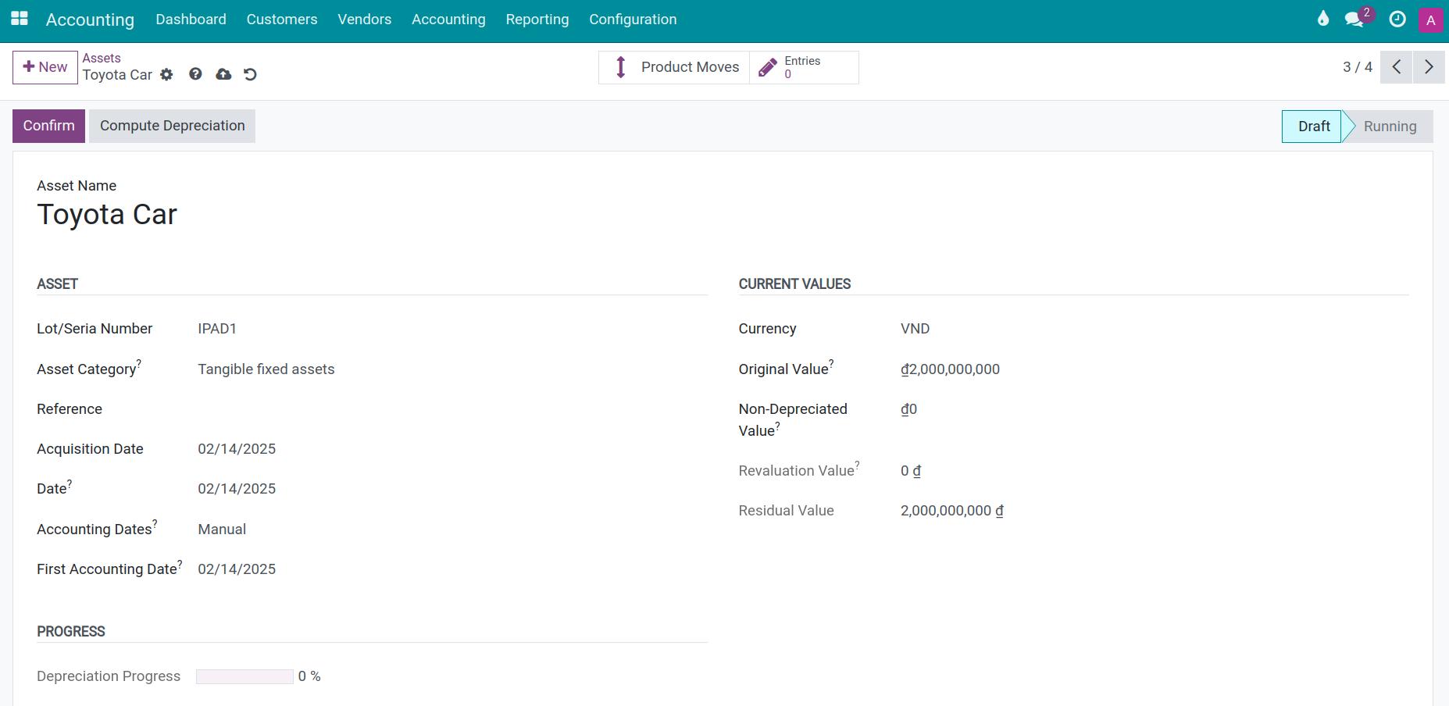1449x706 pixels.
Task: Open the Reporting menu
Action: tap(537, 20)
